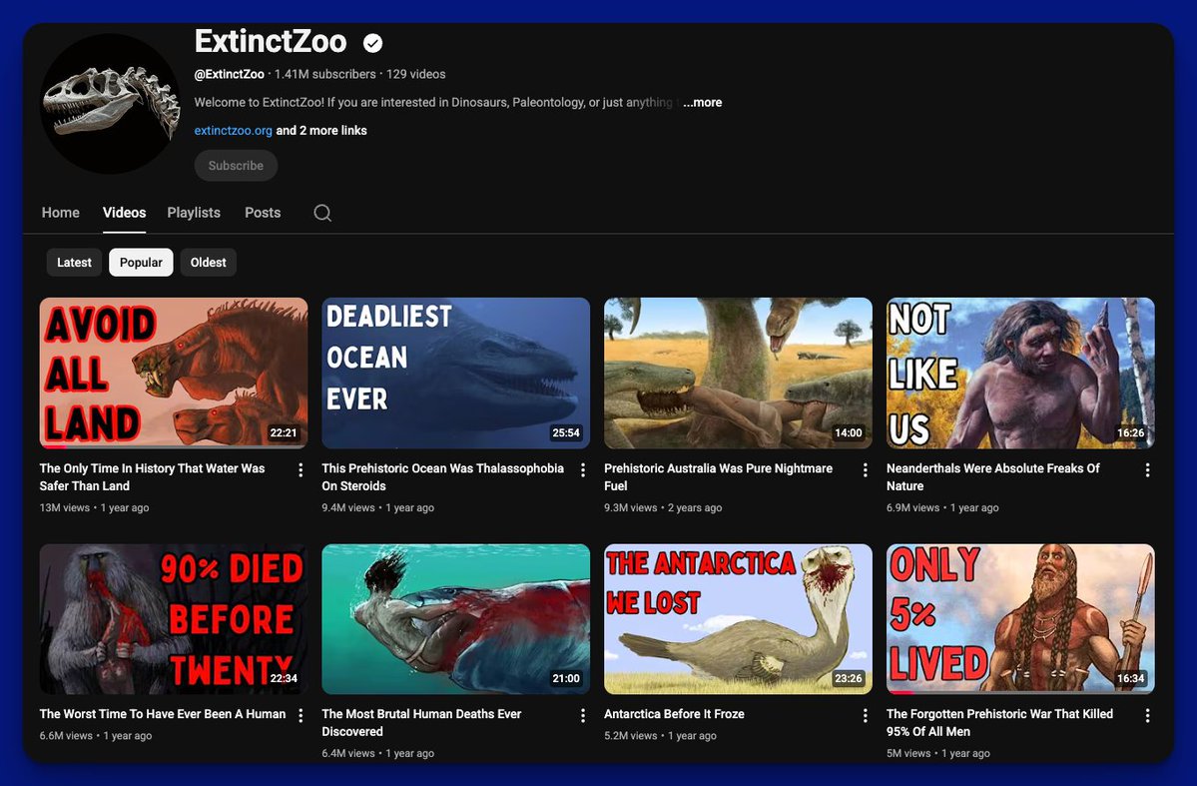Expand channel description with ...more

tap(702, 102)
